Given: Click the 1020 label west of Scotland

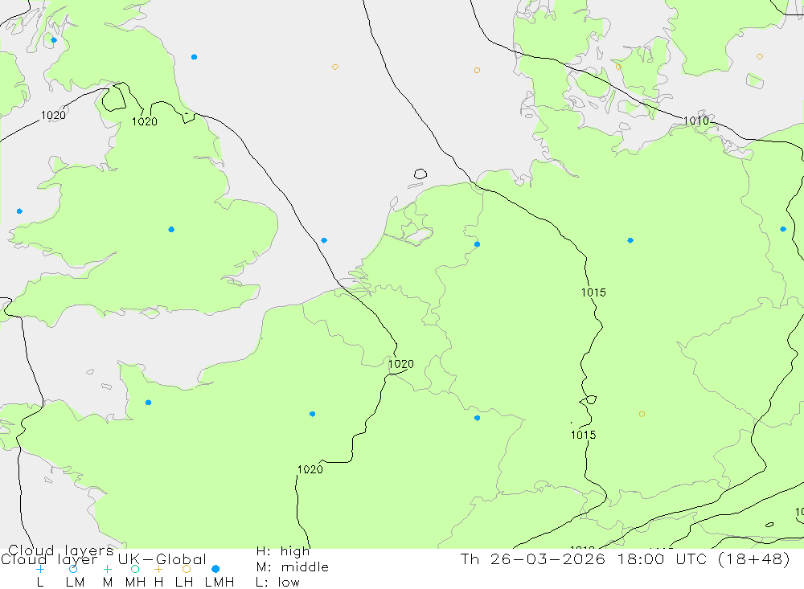Looking at the screenshot, I should click(53, 116).
